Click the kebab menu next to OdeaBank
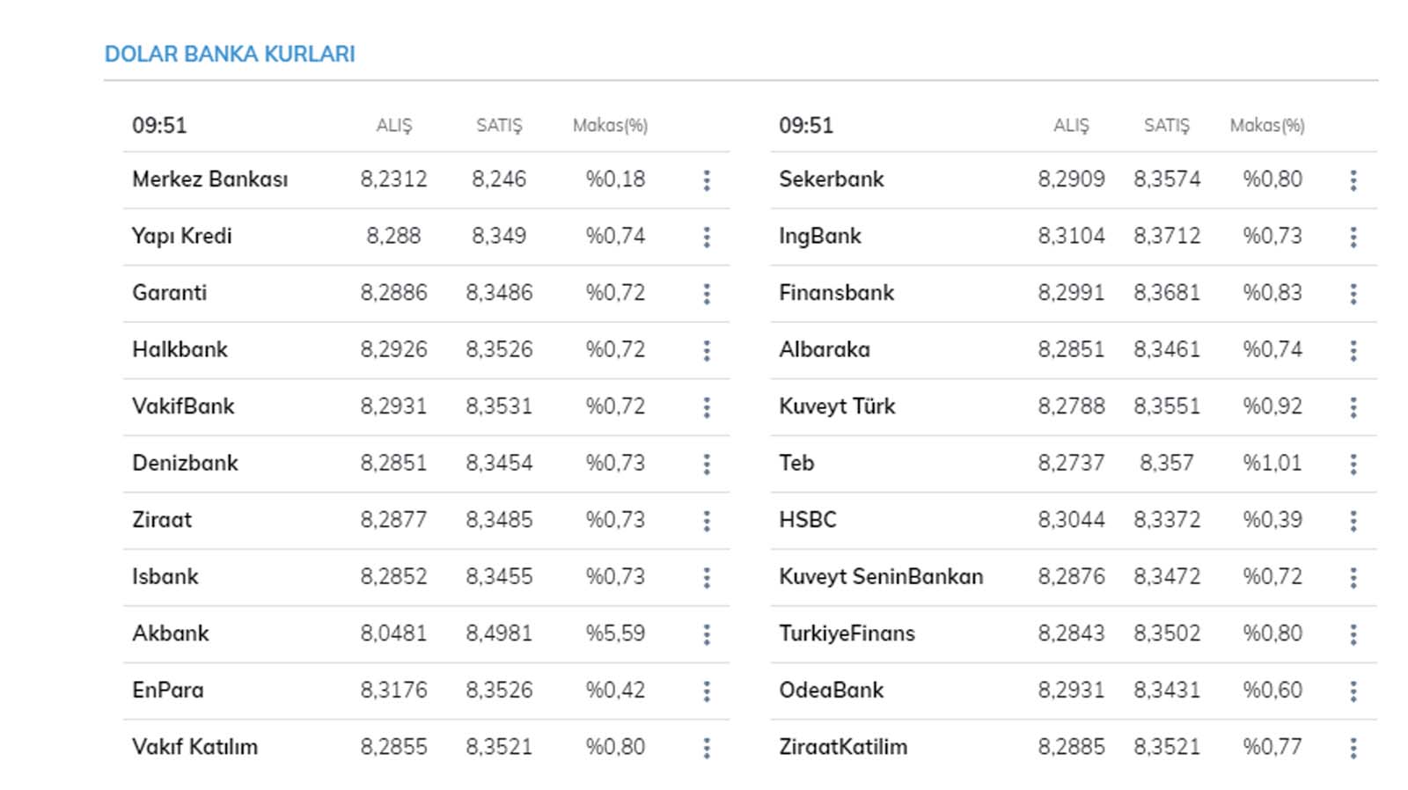The image size is (1408, 790). point(1353,691)
